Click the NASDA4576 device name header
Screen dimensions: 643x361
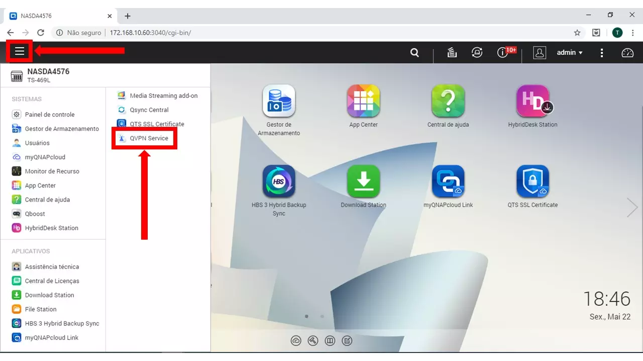[x=48, y=71]
